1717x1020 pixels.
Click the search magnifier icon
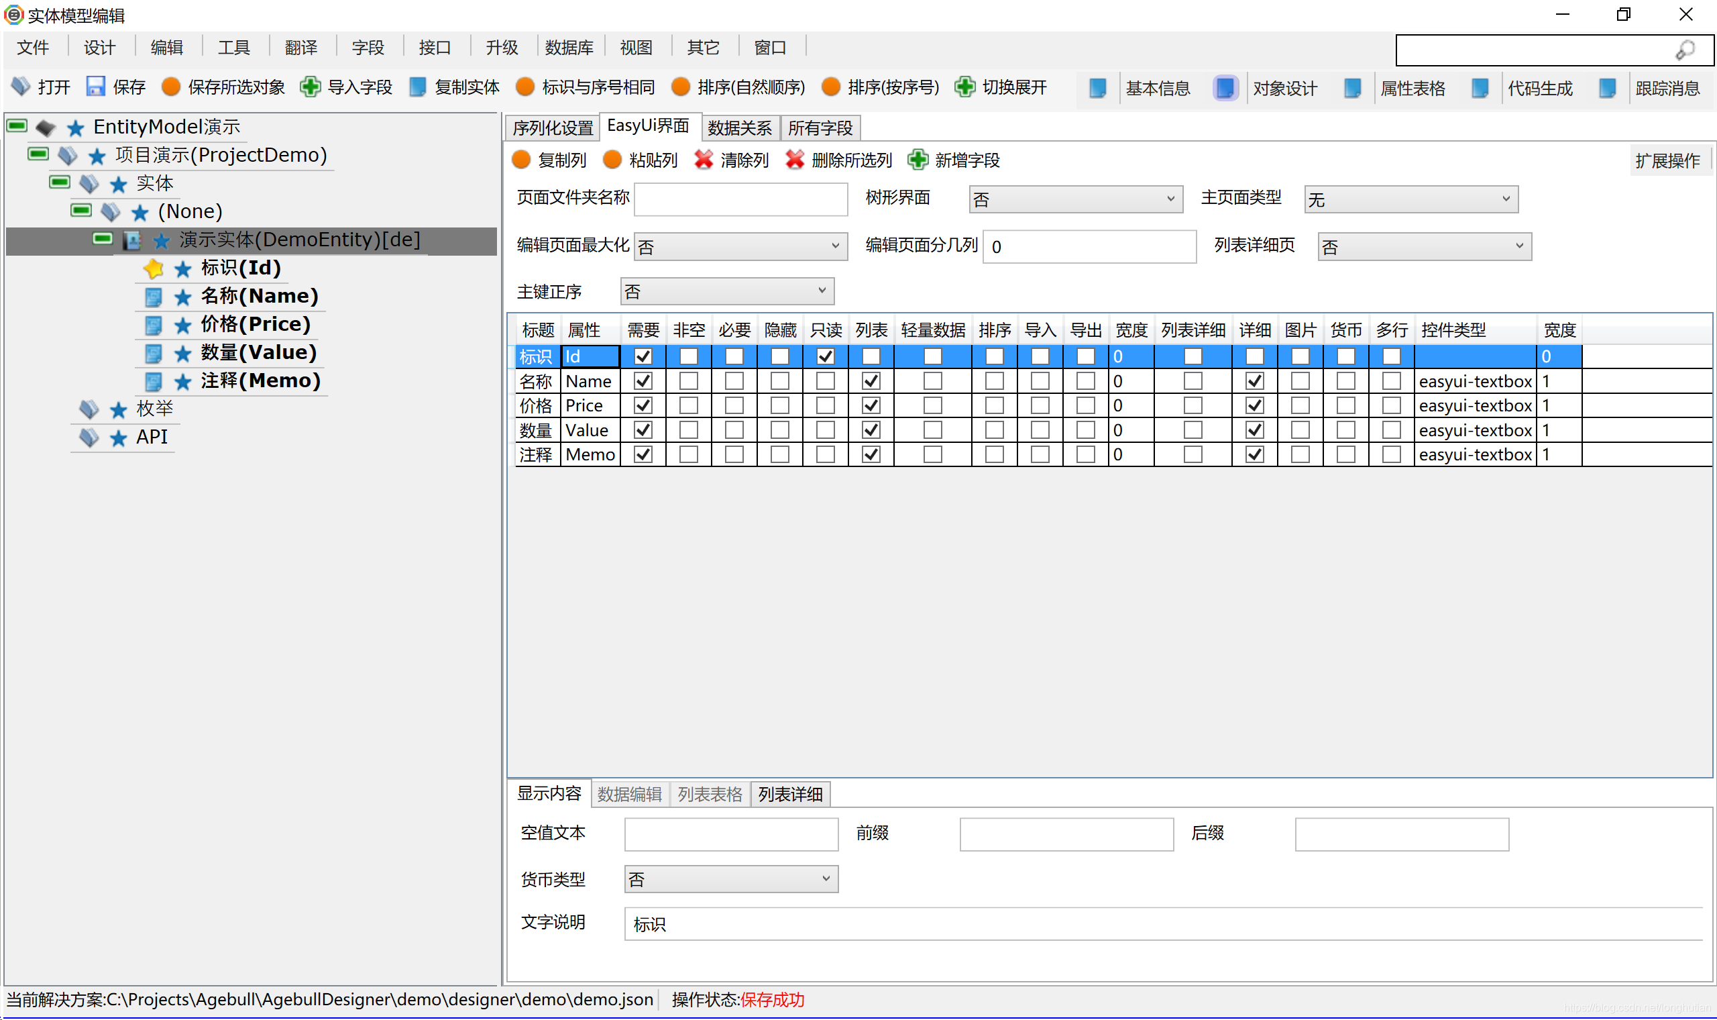(1685, 50)
